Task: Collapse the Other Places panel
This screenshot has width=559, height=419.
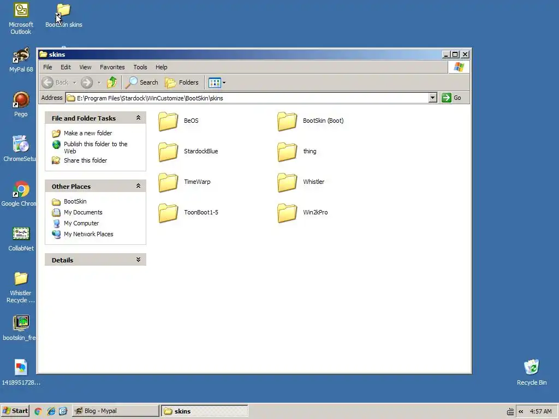Action: pyautogui.click(x=138, y=186)
